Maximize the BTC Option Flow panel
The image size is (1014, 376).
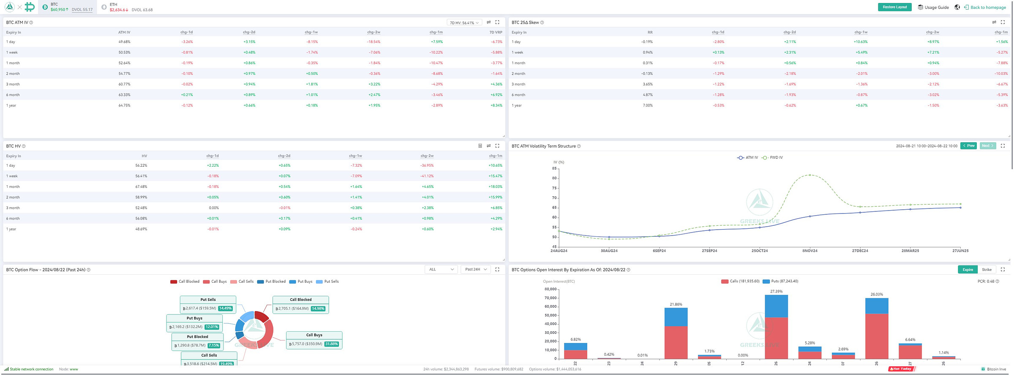[497, 269]
